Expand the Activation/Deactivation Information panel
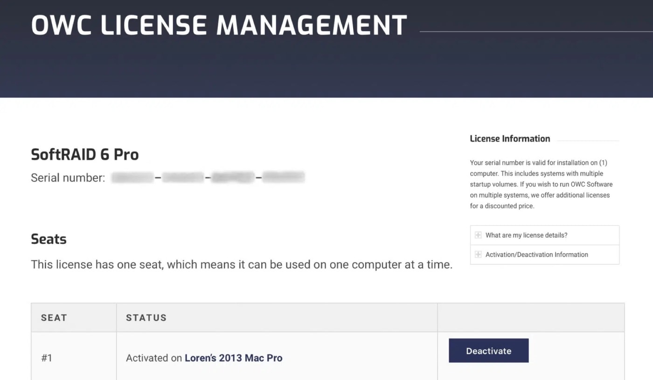The height and width of the screenshot is (380, 653). [536, 254]
